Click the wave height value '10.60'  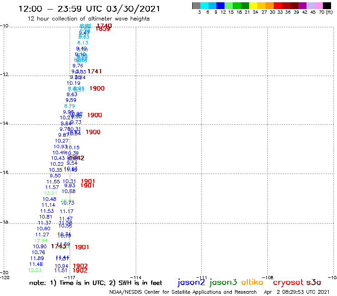43,229
